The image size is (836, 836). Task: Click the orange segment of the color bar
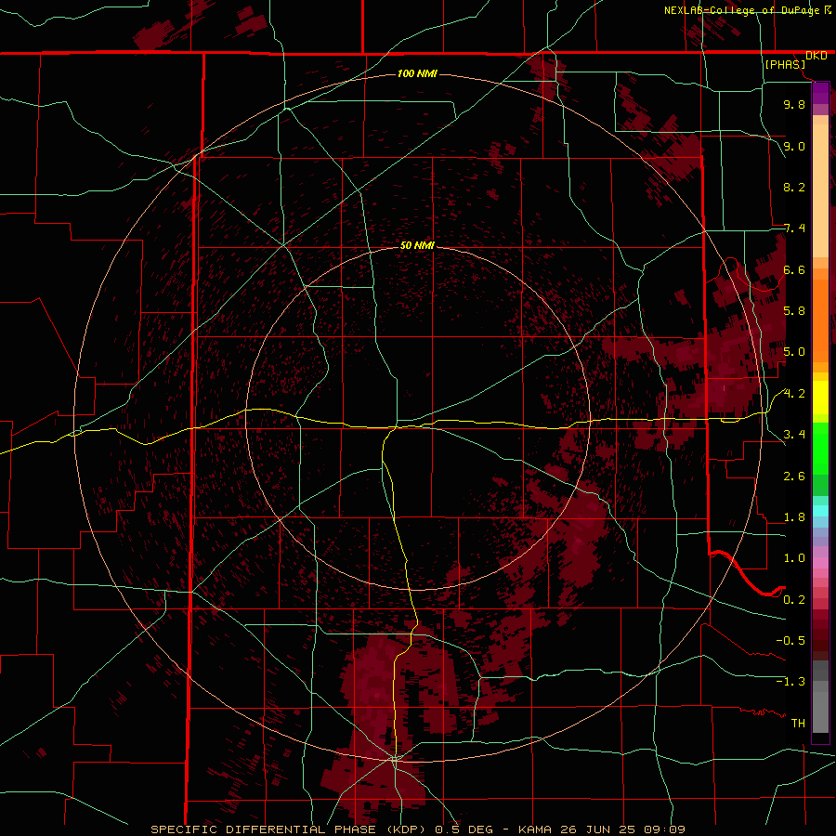820,320
